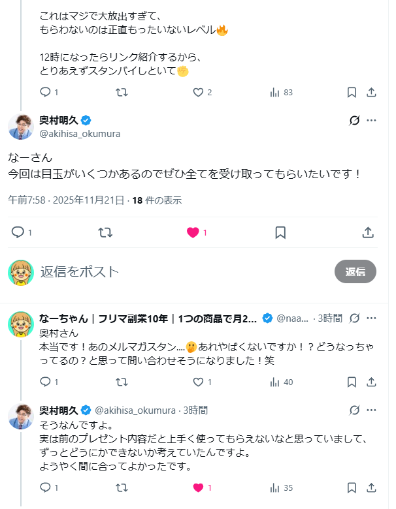Like the top post with 2 likes

pyautogui.click(x=198, y=93)
